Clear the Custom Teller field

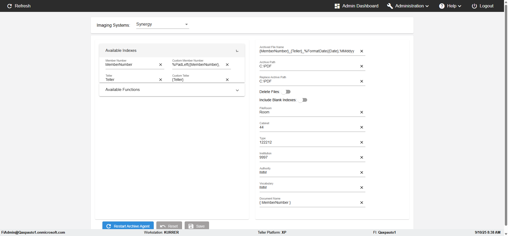227,80
